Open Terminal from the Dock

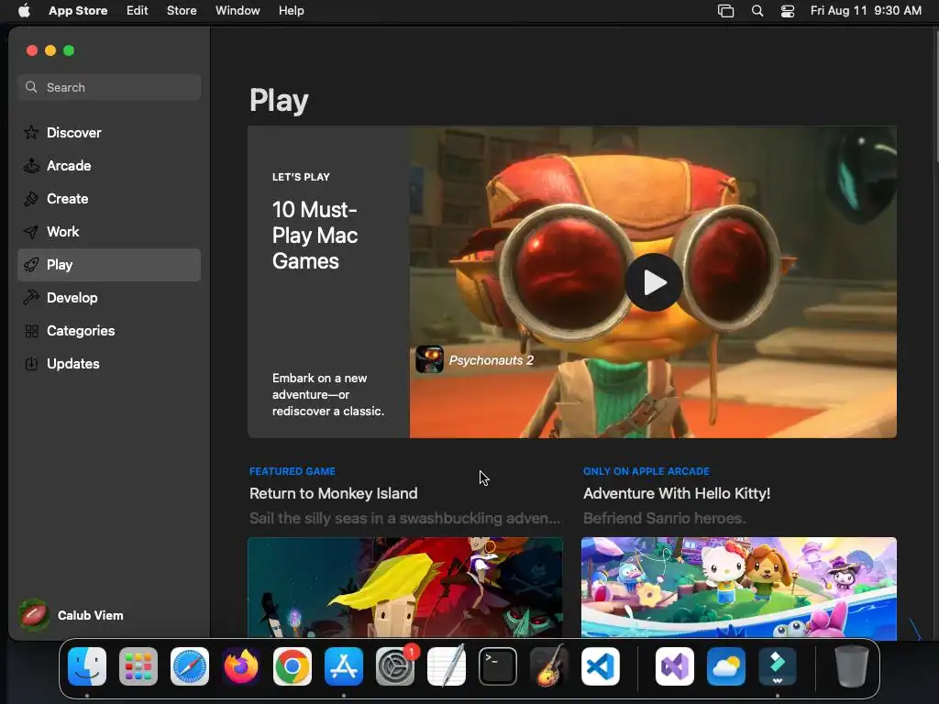pos(498,666)
